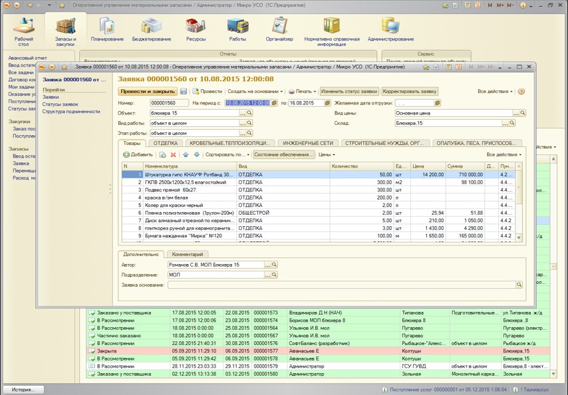Open the Цены dropdown
568x395 pixels.
[327, 155]
